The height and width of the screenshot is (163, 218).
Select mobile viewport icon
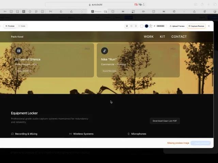coord(136,26)
